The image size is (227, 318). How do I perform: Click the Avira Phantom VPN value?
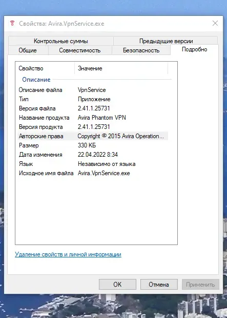coord(102,118)
